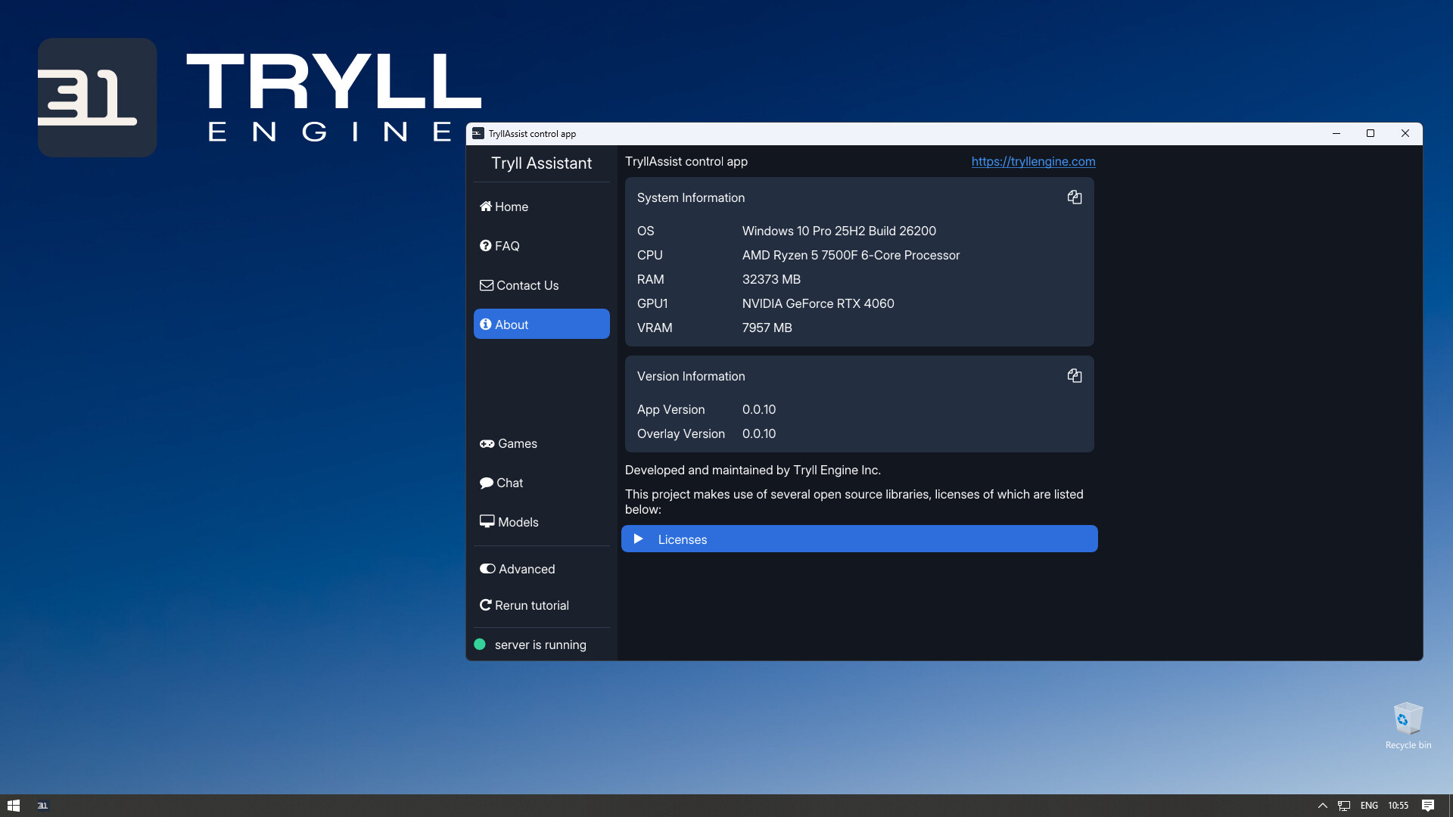Open the network tray icon
1453x817 pixels.
coord(1344,806)
